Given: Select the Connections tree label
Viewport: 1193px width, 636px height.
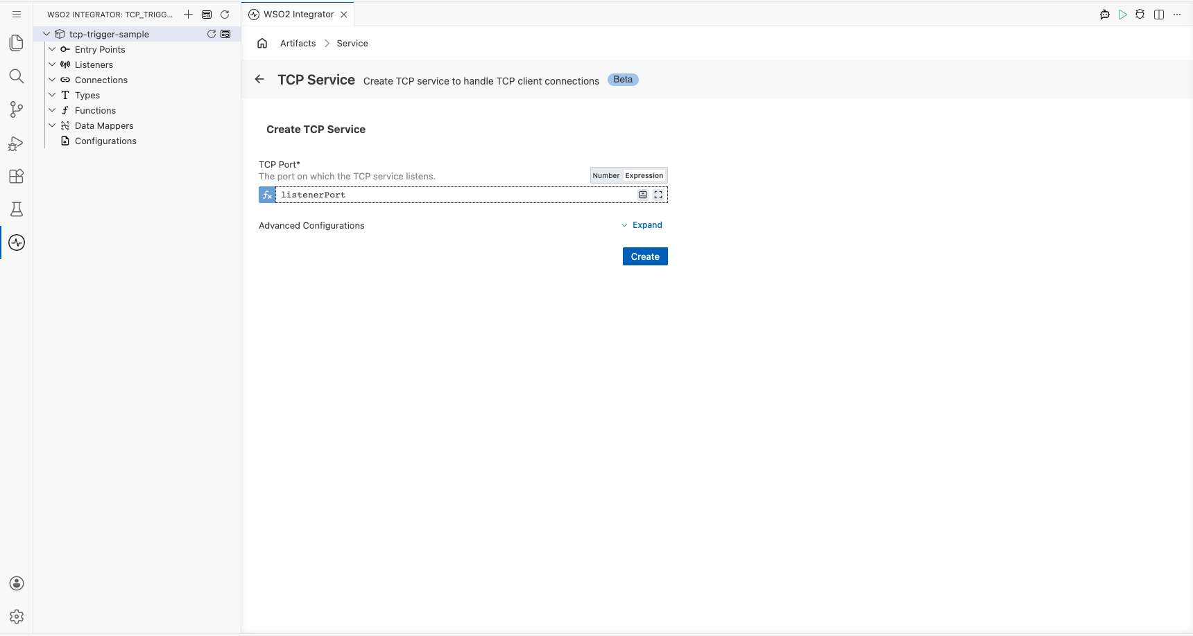Looking at the screenshot, I should [x=101, y=80].
